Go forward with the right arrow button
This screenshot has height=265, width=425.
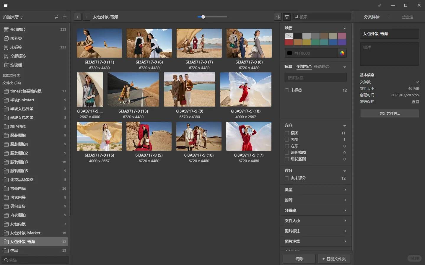87,17
